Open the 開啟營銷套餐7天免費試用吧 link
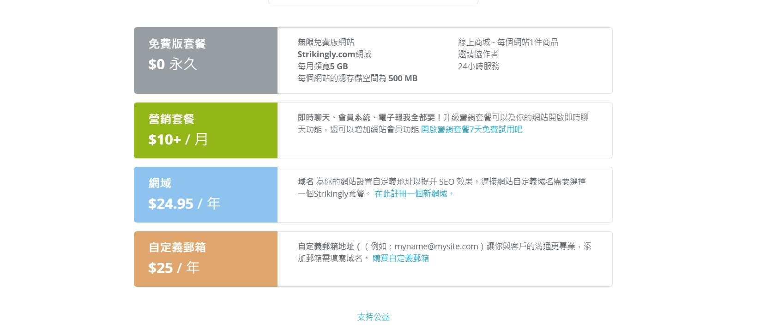This screenshot has width=772, height=332. tap(471, 130)
